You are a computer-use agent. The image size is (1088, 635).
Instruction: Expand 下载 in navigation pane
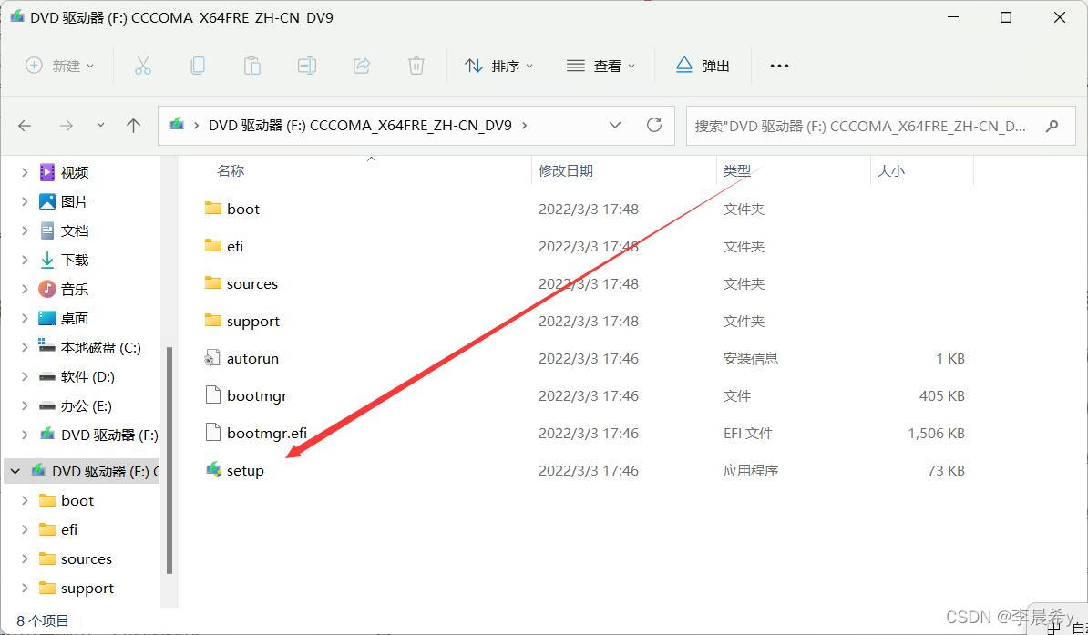pyautogui.click(x=25, y=260)
